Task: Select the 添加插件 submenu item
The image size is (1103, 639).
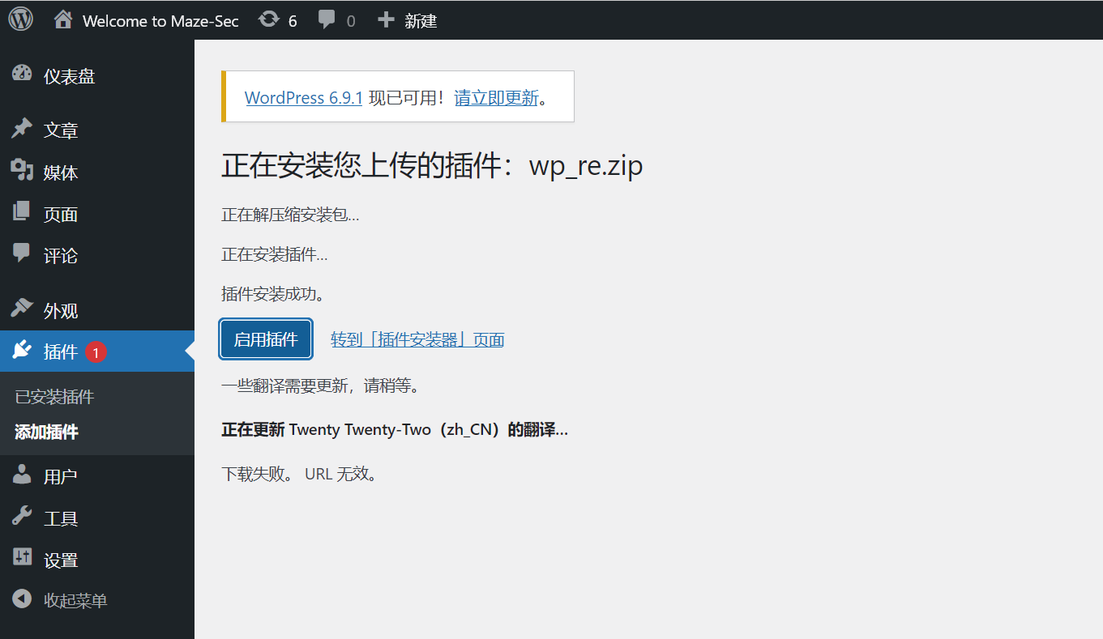Action: coord(46,432)
